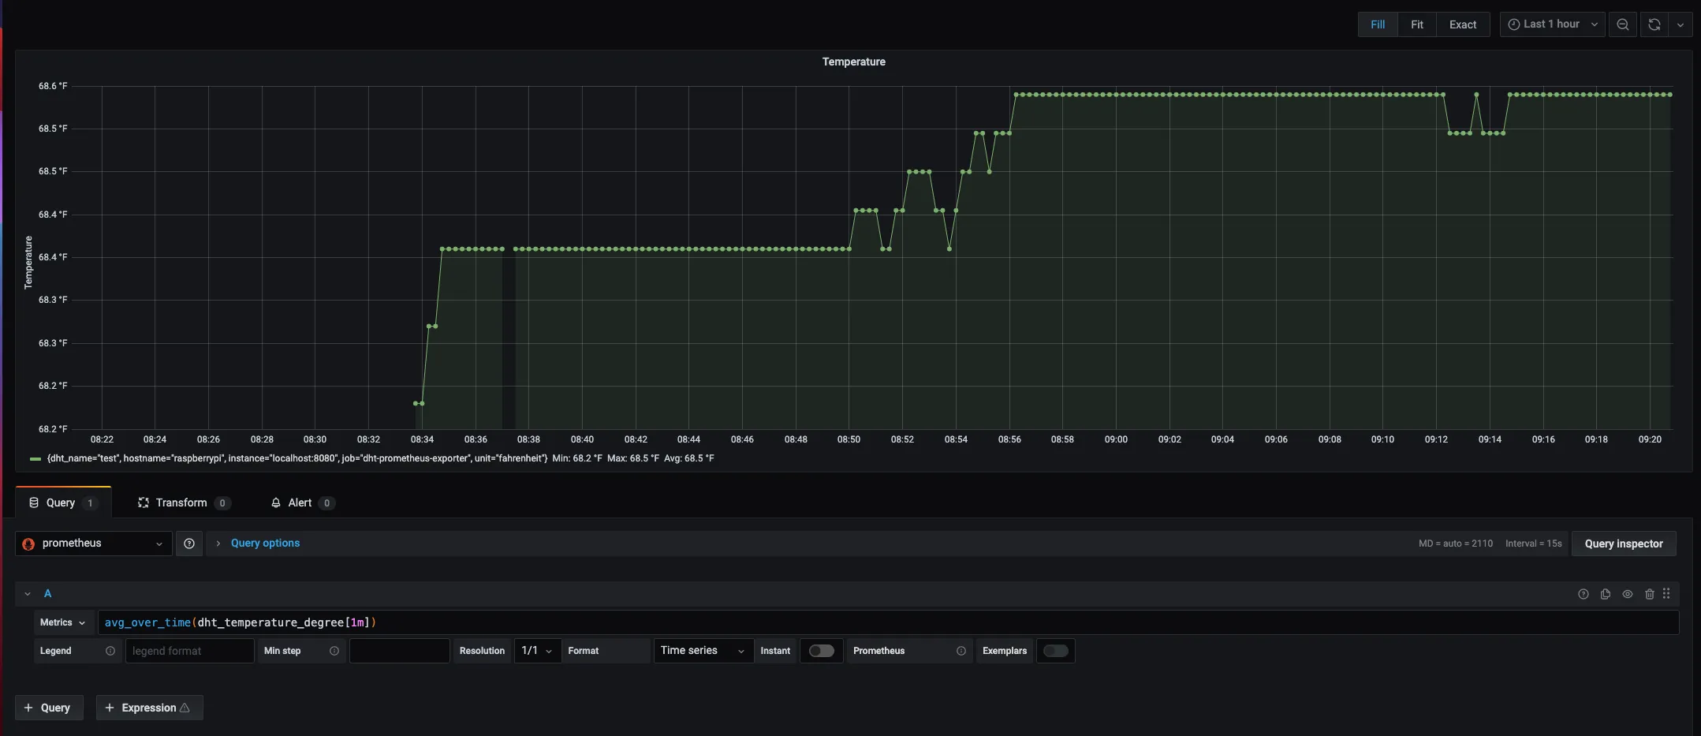1701x736 pixels.
Task: Click the legend format input
Action: 189,651
